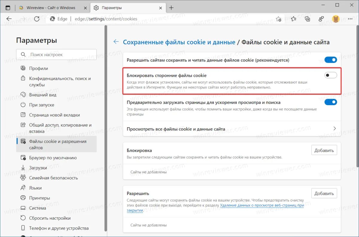Open the tab actions menu icon

point(8,8)
